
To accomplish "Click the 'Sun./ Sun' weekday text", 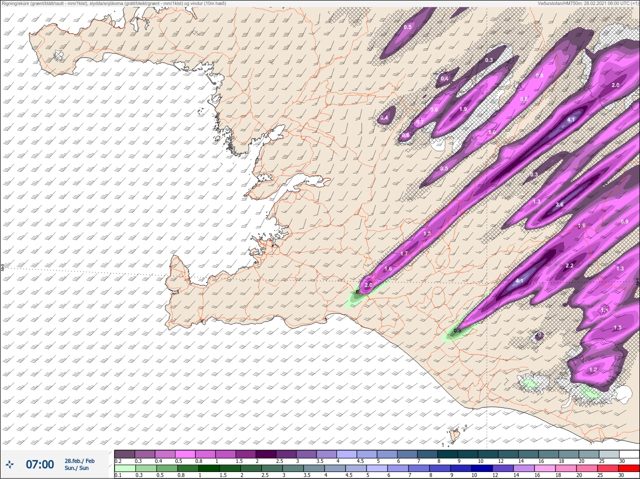I will pos(76,468).
